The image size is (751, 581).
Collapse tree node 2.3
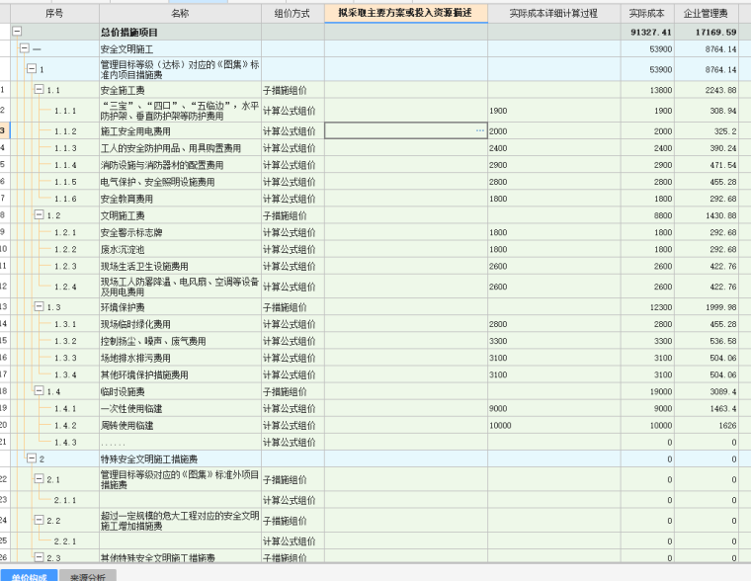(x=39, y=557)
